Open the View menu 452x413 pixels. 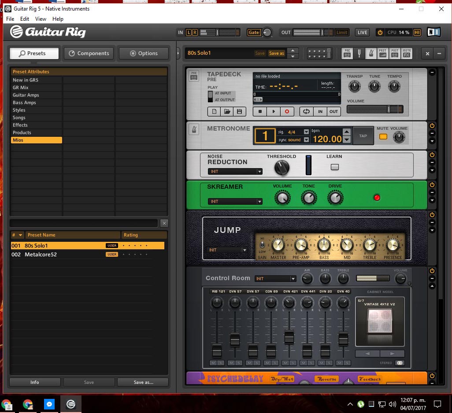tap(41, 19)
